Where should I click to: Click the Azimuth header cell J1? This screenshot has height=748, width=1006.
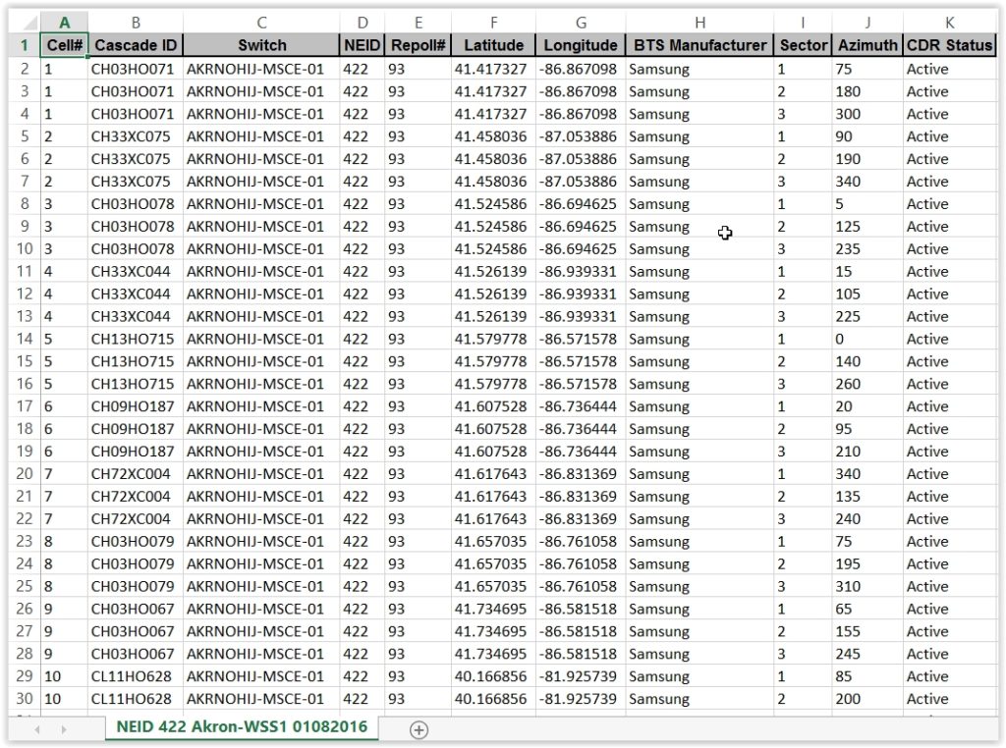pyautogui.click(x=867, y=45)
